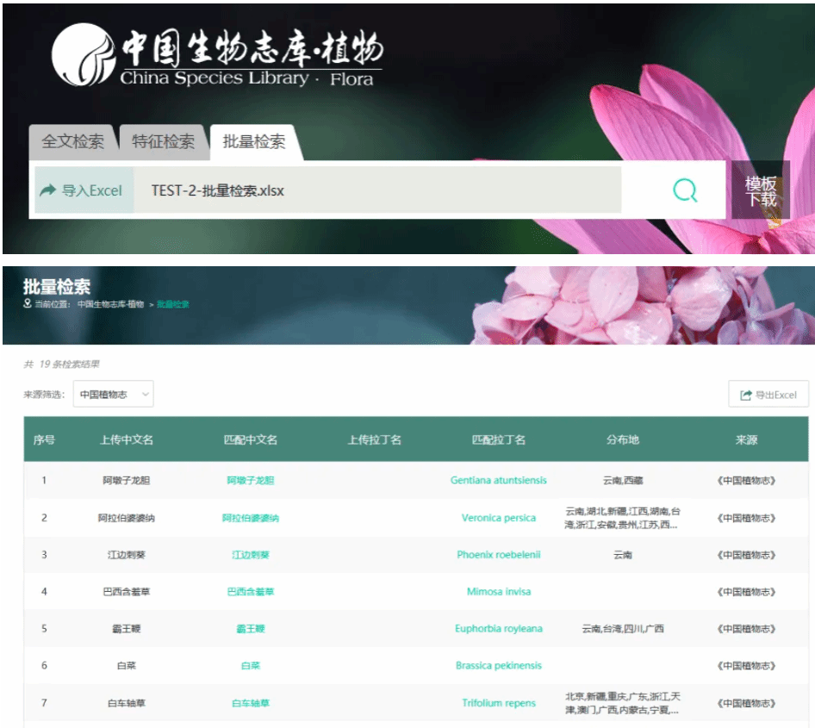The width and height of the screenshot is (815, 728).
Task: Open the Trifolium repens link
Action: coord(498,703)
